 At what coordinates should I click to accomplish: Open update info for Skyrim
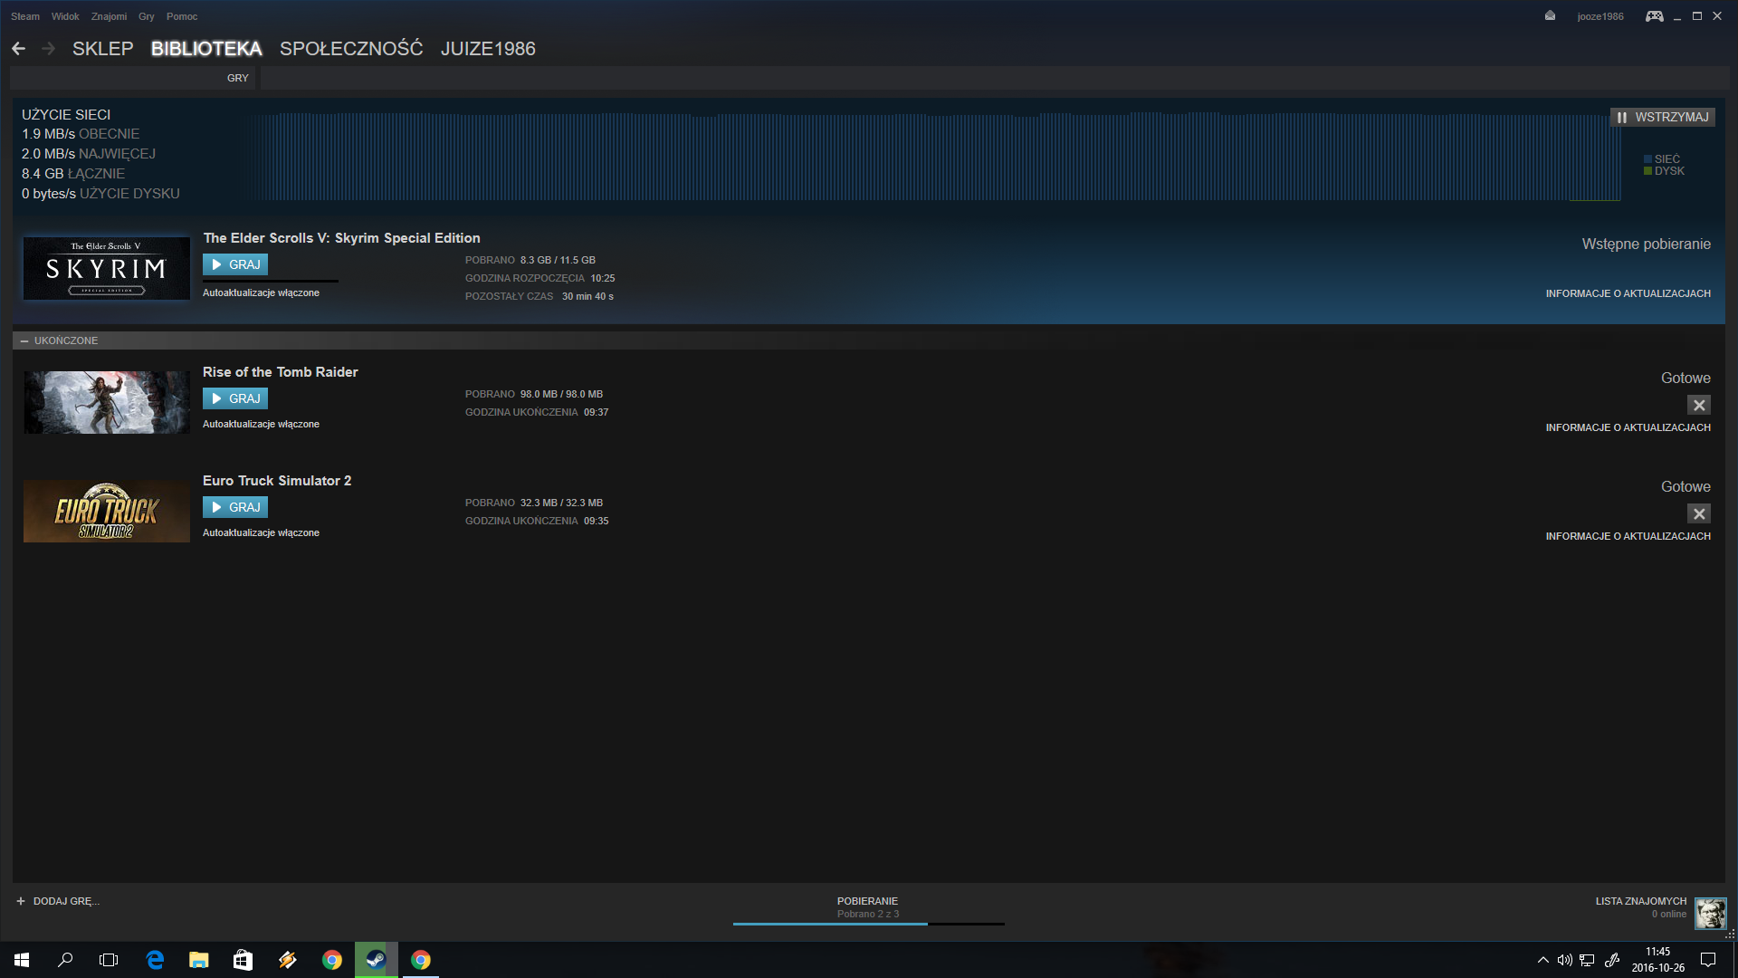coord(1628,293)
